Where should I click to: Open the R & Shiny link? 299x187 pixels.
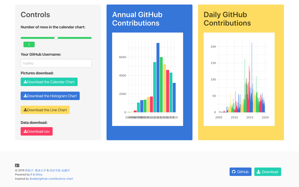(36, 174)
